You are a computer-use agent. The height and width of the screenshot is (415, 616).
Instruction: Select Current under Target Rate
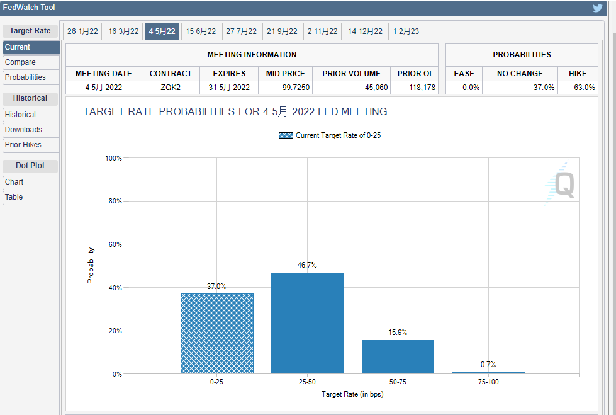(x=31, y=47)
